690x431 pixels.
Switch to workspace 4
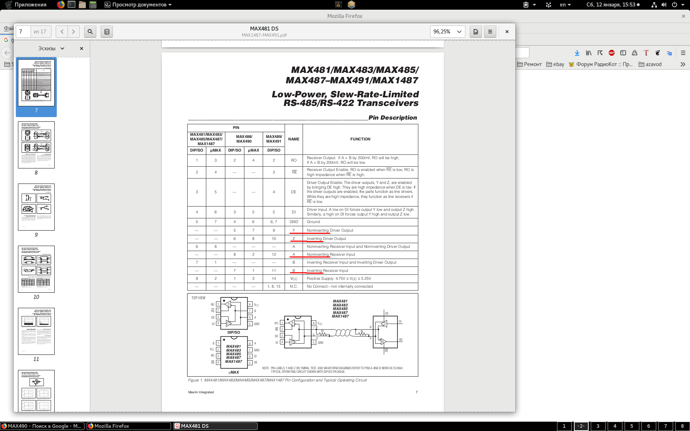[615, 426]
